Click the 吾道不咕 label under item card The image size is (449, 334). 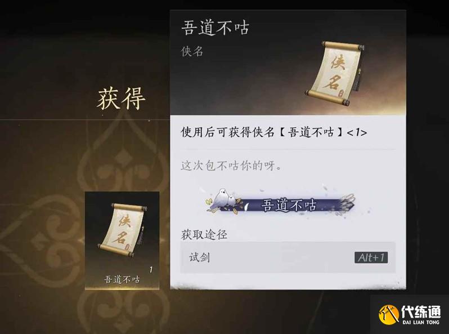tap(122, 279)
